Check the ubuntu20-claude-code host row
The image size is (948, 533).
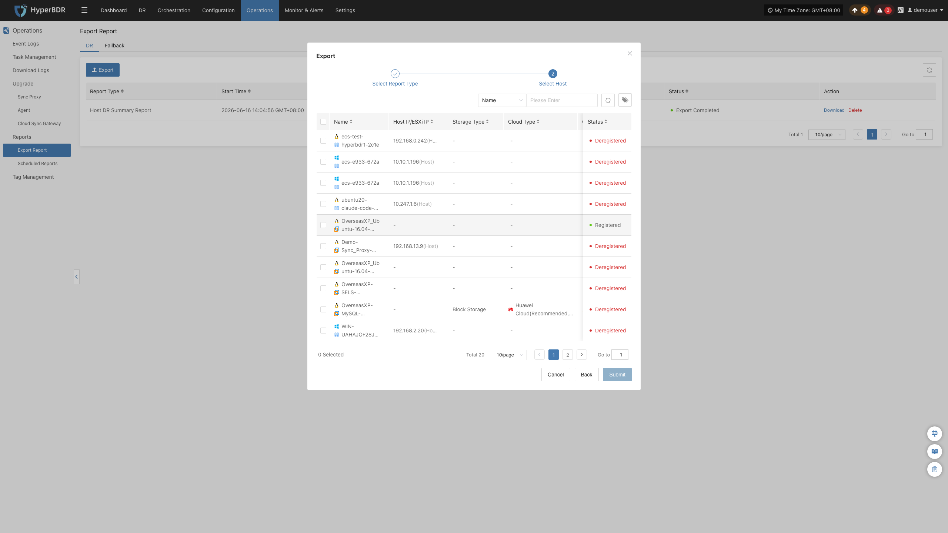click(323, 204)
